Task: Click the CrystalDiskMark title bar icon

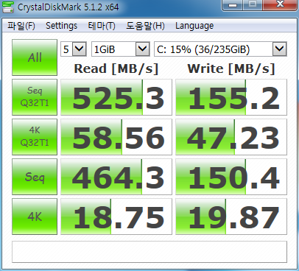Action: tap(8, 7)
